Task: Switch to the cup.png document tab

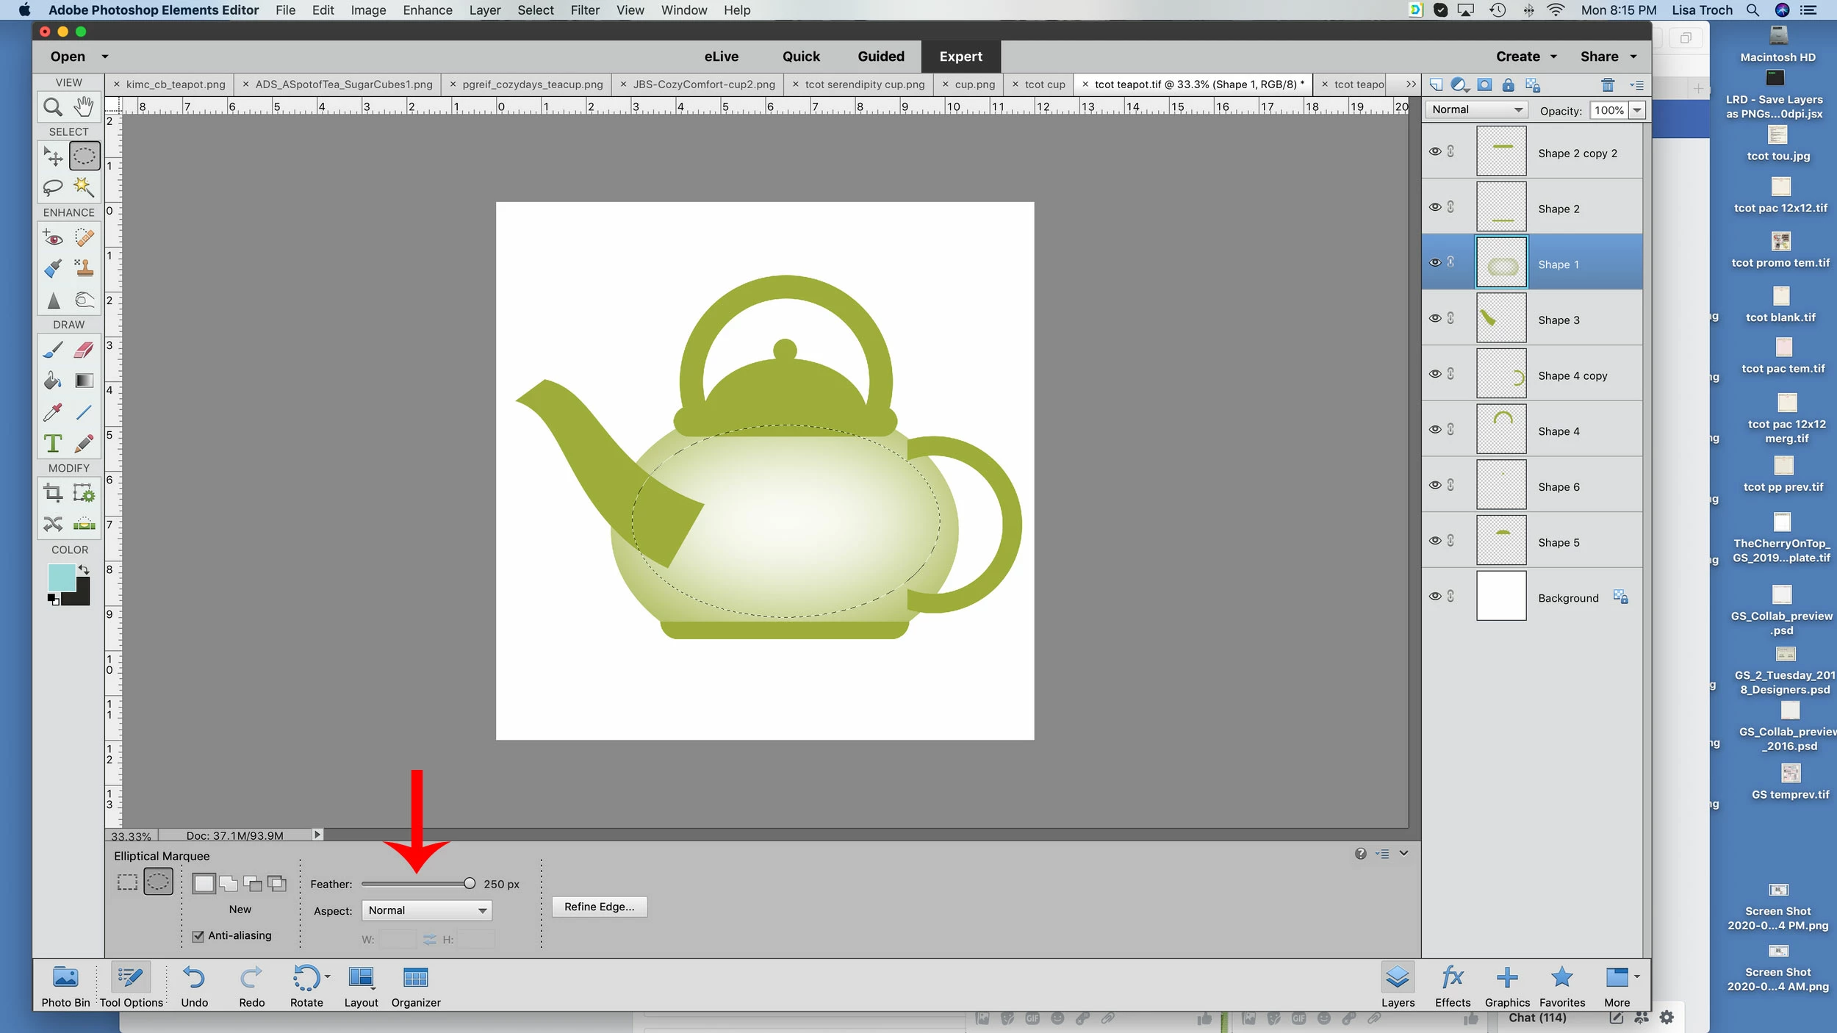Action: pyautogui.click(x=974, y=84)
